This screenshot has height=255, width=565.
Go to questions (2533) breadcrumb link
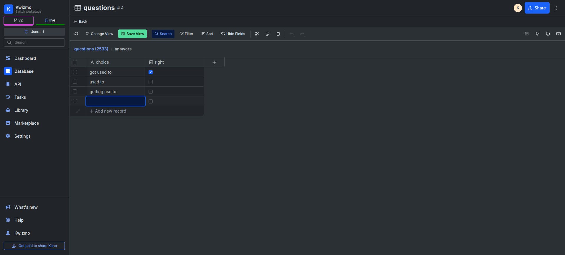(x=91, y=49)
